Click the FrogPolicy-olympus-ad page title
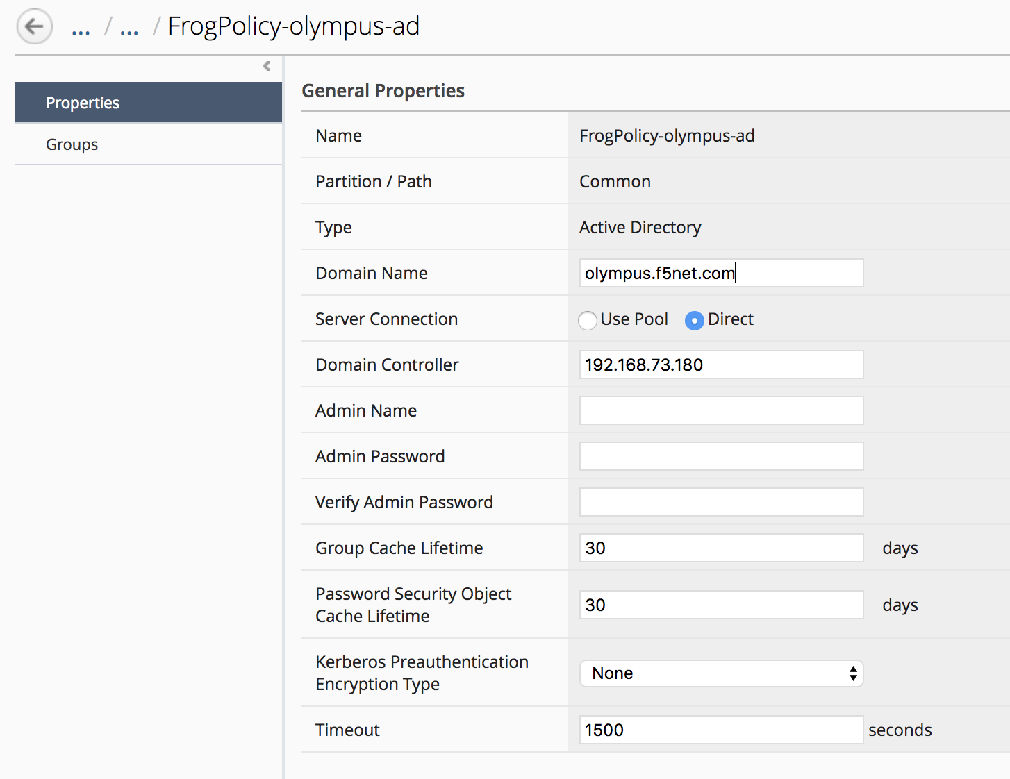Screen dimensions: 1010x779 click(x=294, y=26)
